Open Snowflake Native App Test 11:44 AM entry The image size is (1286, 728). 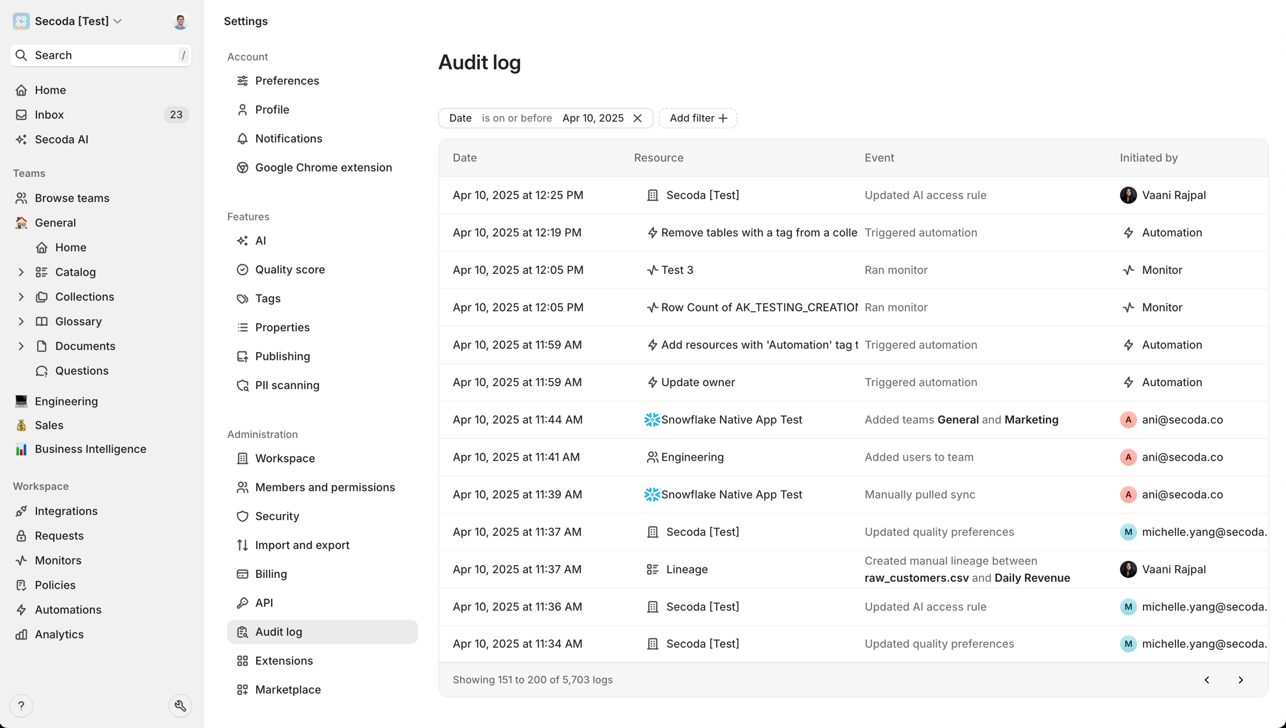(731, 420)
